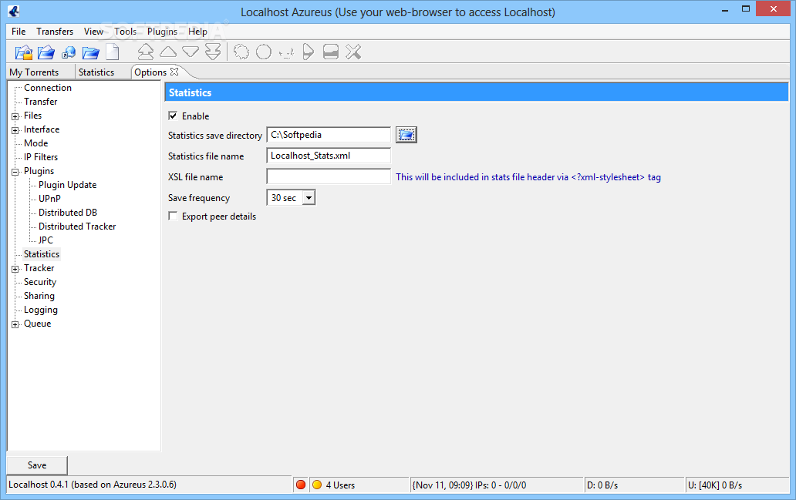The height and width of the screenshot is (500, 796).
Task: Click the Statistics save directory field
Action: [x=329, y=135]
